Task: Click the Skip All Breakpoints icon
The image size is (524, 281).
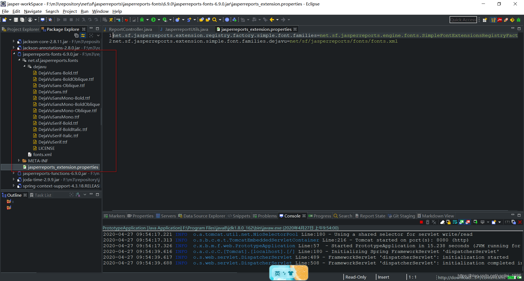Action: click(50, 20)
